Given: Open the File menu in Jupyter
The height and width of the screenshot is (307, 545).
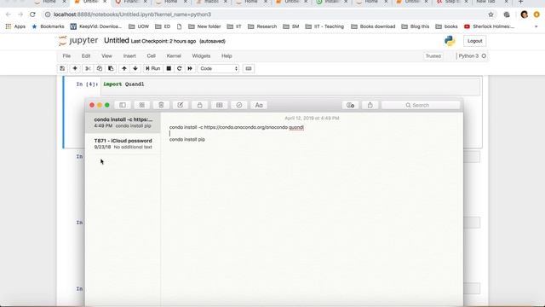Looking at the screenshot, I should 66,55.
